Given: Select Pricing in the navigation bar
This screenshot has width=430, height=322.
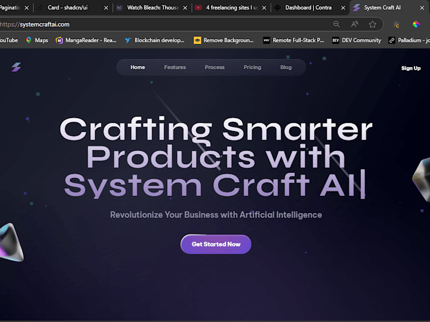Looking at the screenshot, I should click(x=252, y=68).
